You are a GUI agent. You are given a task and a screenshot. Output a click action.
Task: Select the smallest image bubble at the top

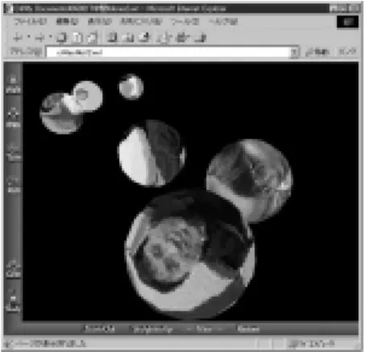coord(131,87)
